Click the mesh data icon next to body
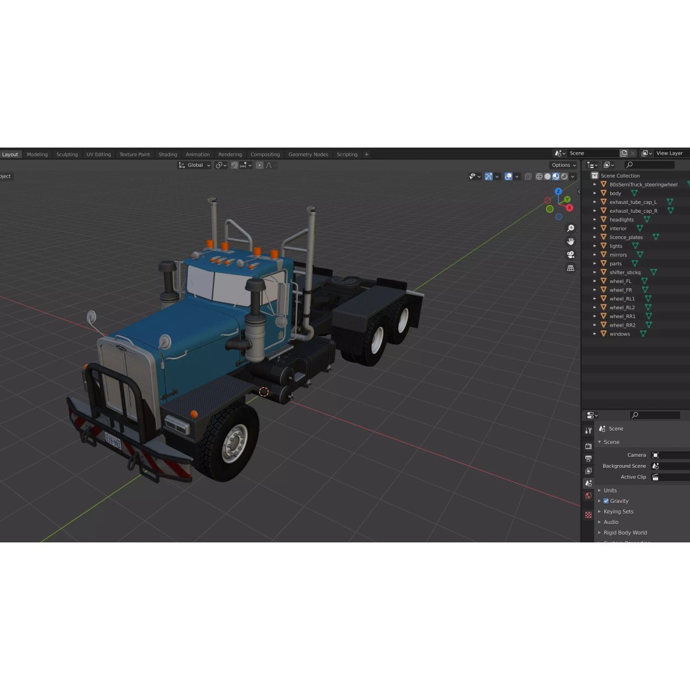 pyautogui.click(x=634, y=193)
